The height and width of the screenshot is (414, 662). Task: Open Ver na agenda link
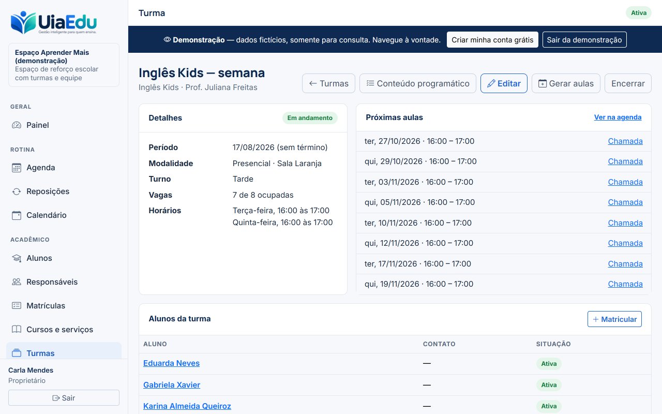coord(618,117)
